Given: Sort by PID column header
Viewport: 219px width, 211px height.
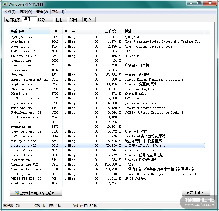Looking at the screenshot, I should [x=56, y=31].
